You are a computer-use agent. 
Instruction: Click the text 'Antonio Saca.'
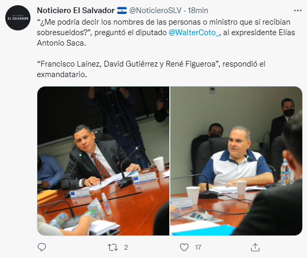[x=62, y=43]
